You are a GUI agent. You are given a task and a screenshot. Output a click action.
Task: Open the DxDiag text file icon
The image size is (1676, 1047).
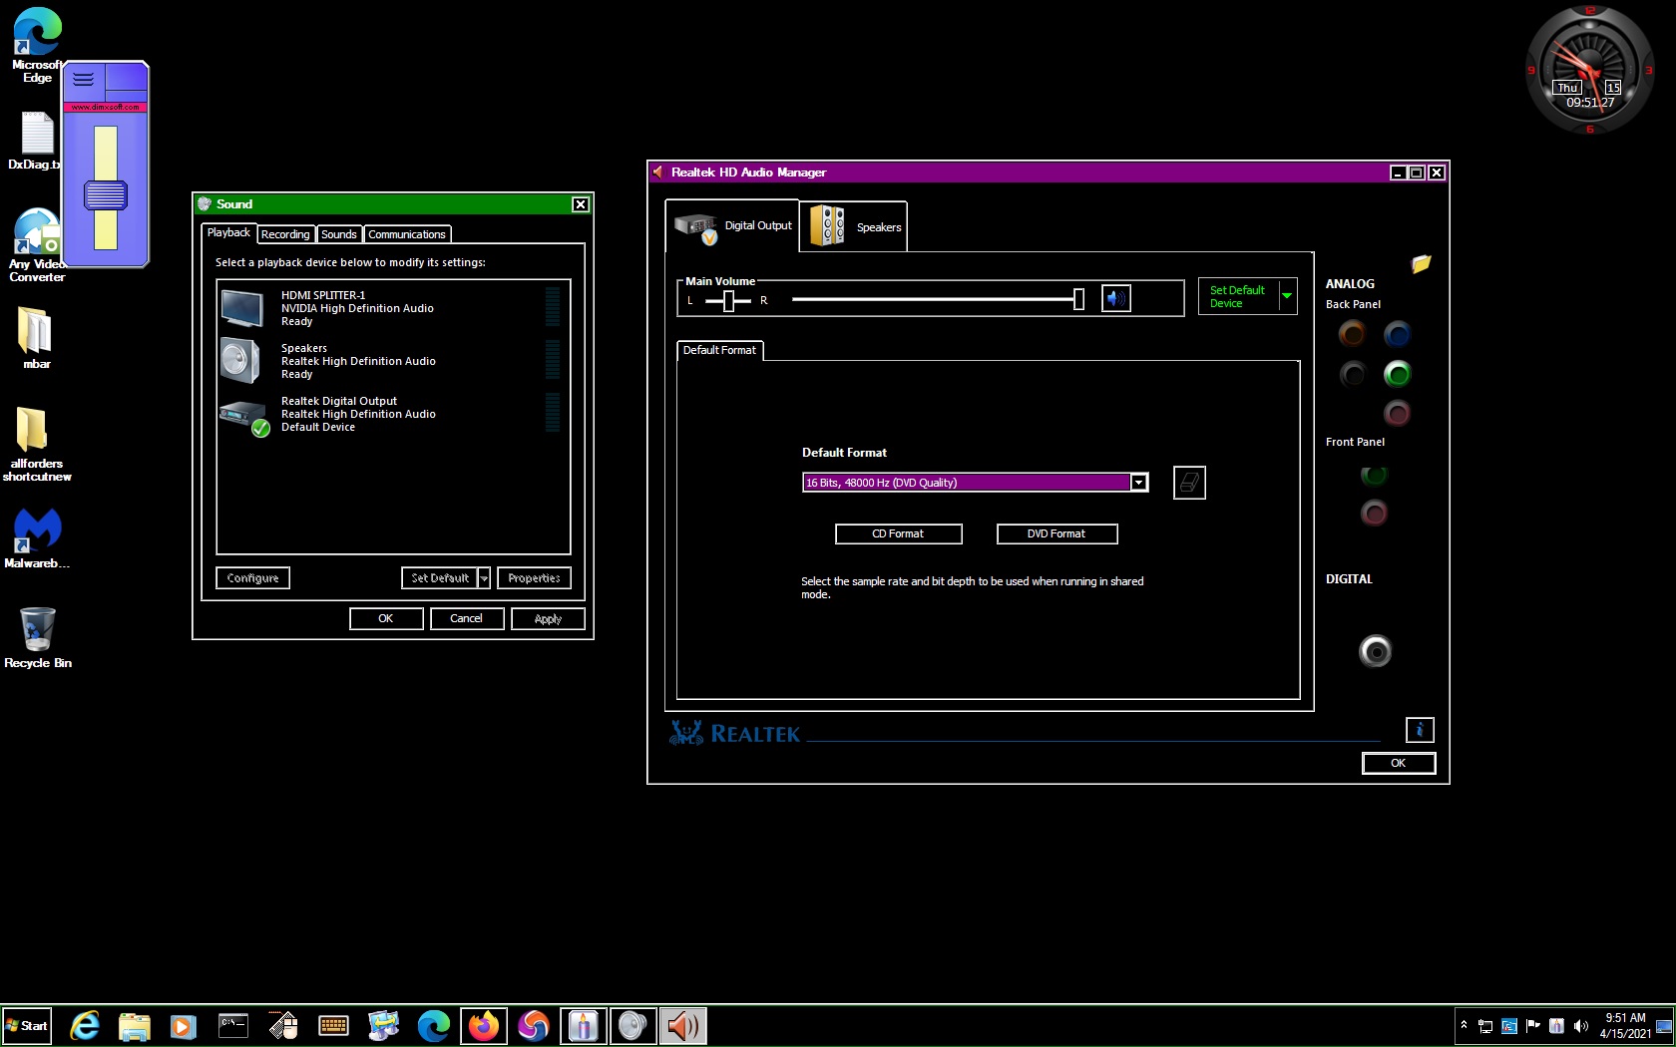point(37,140)
